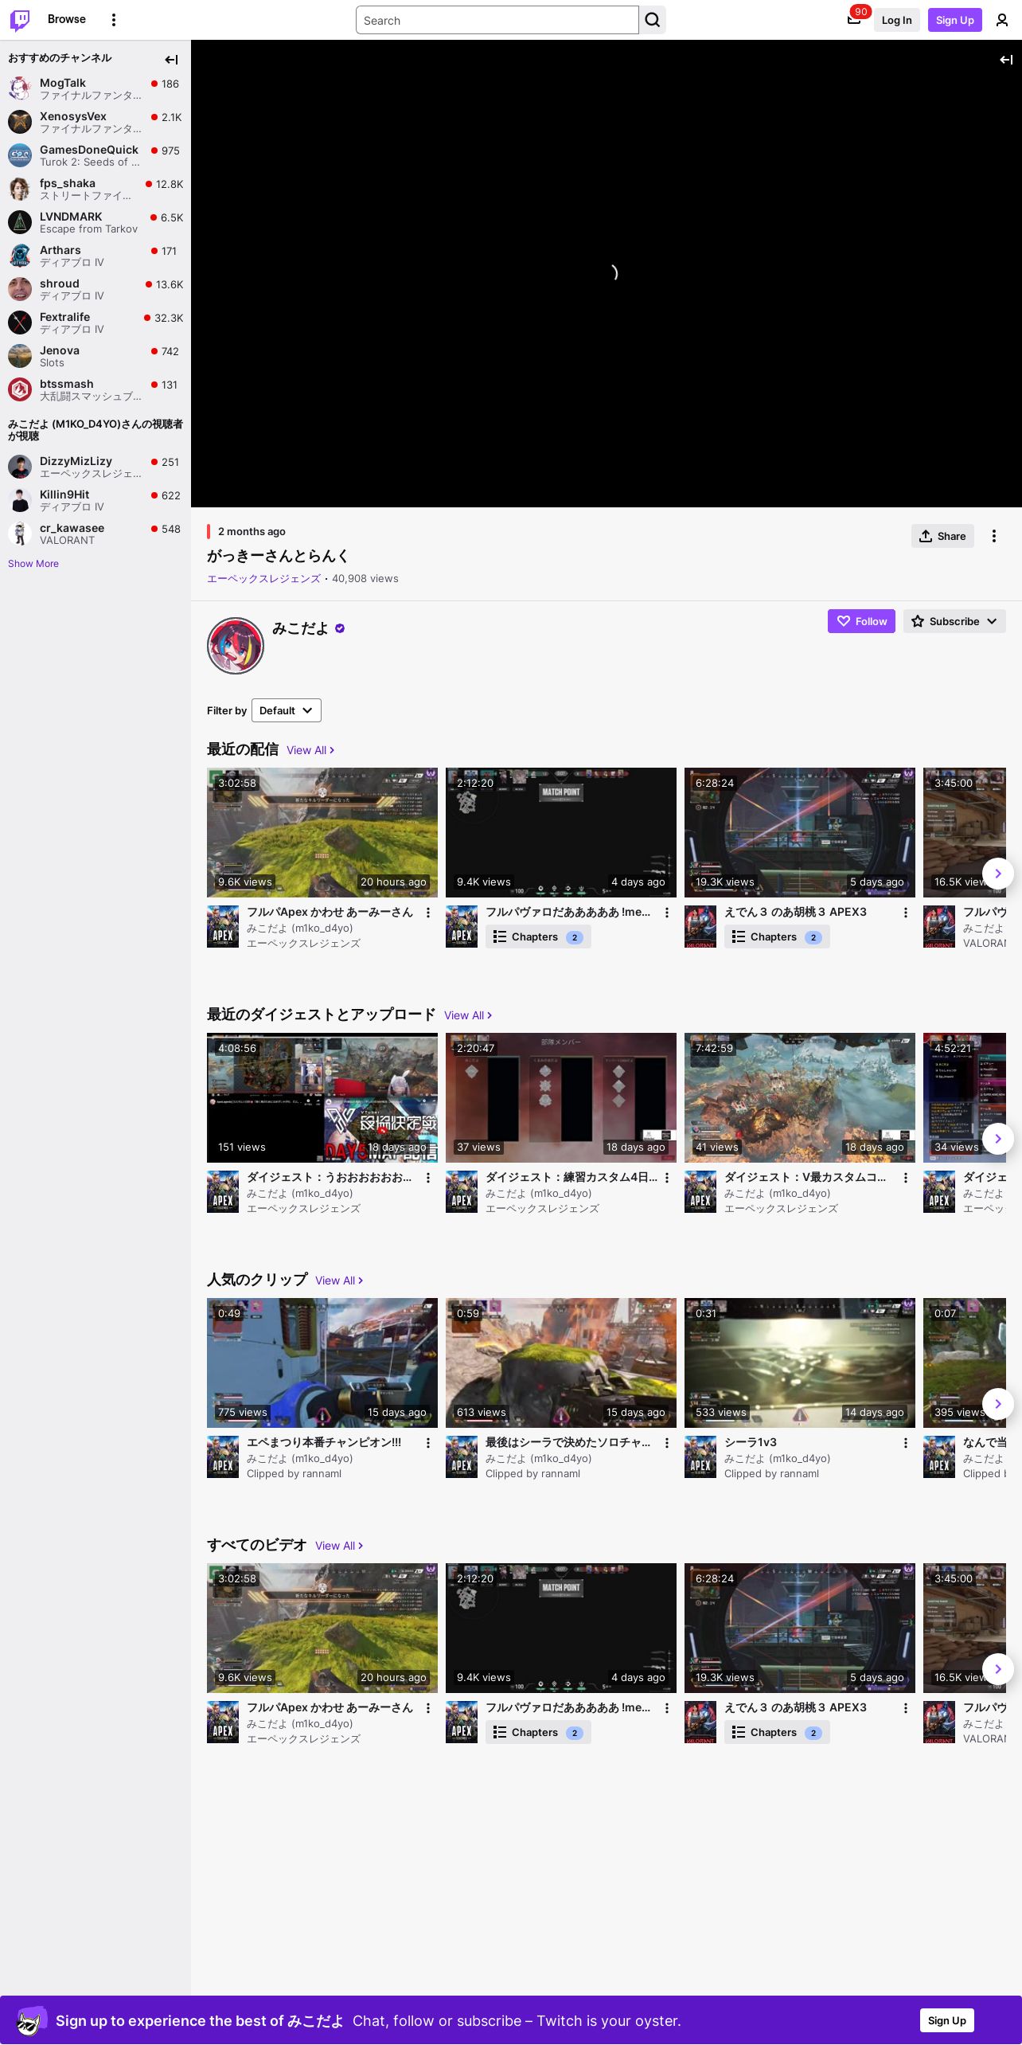The height and width of the screenshot is (2045, 1022).
Task: Open the user account icon
Action: 1002,20
